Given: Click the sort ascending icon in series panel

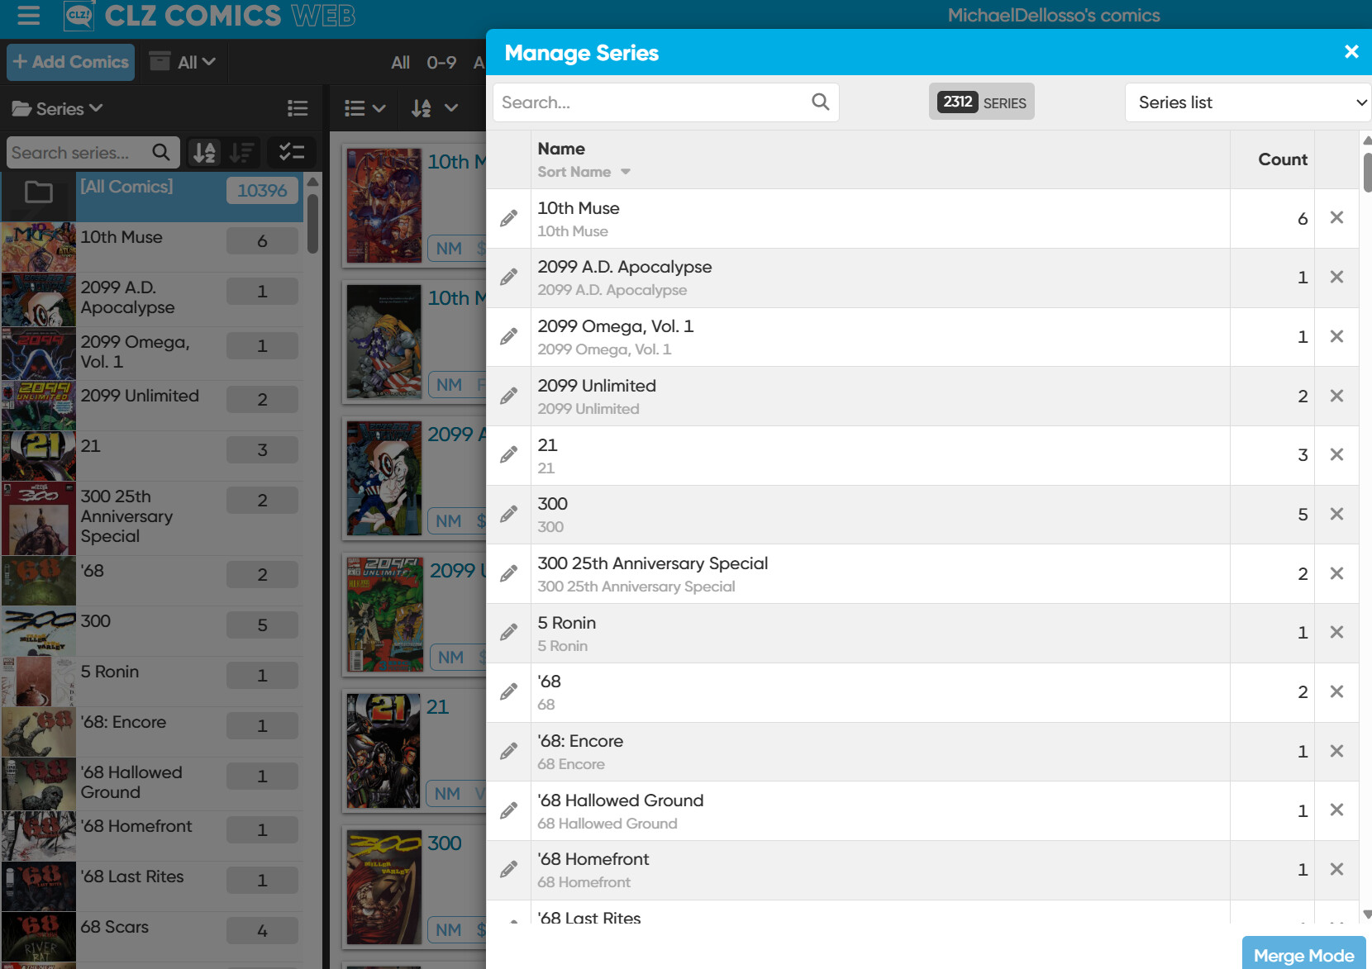Looking at the screenshot, I should pos(204,153).
